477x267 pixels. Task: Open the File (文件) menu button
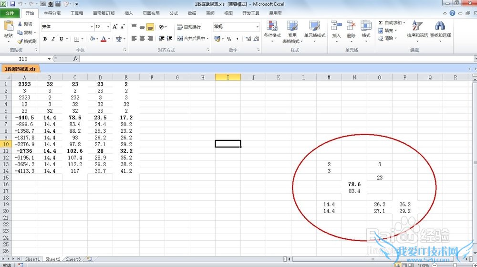[10, 13]
